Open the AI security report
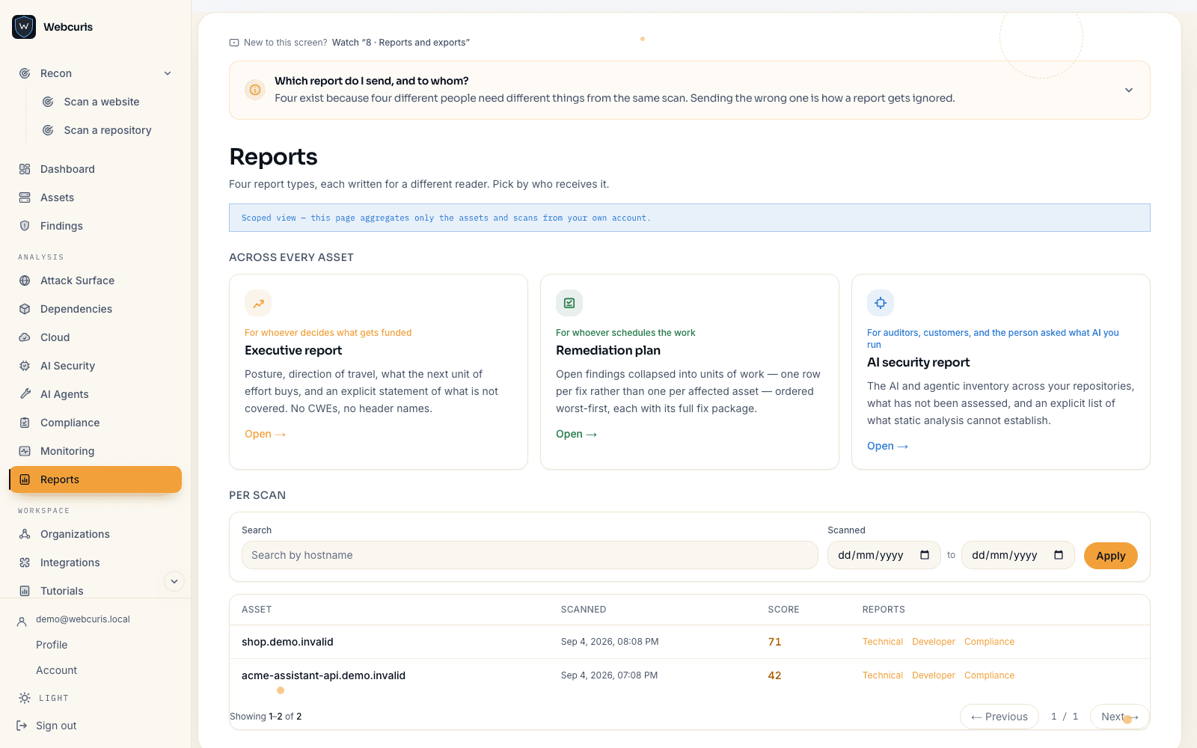The image size is (1197, 748). 887,446
